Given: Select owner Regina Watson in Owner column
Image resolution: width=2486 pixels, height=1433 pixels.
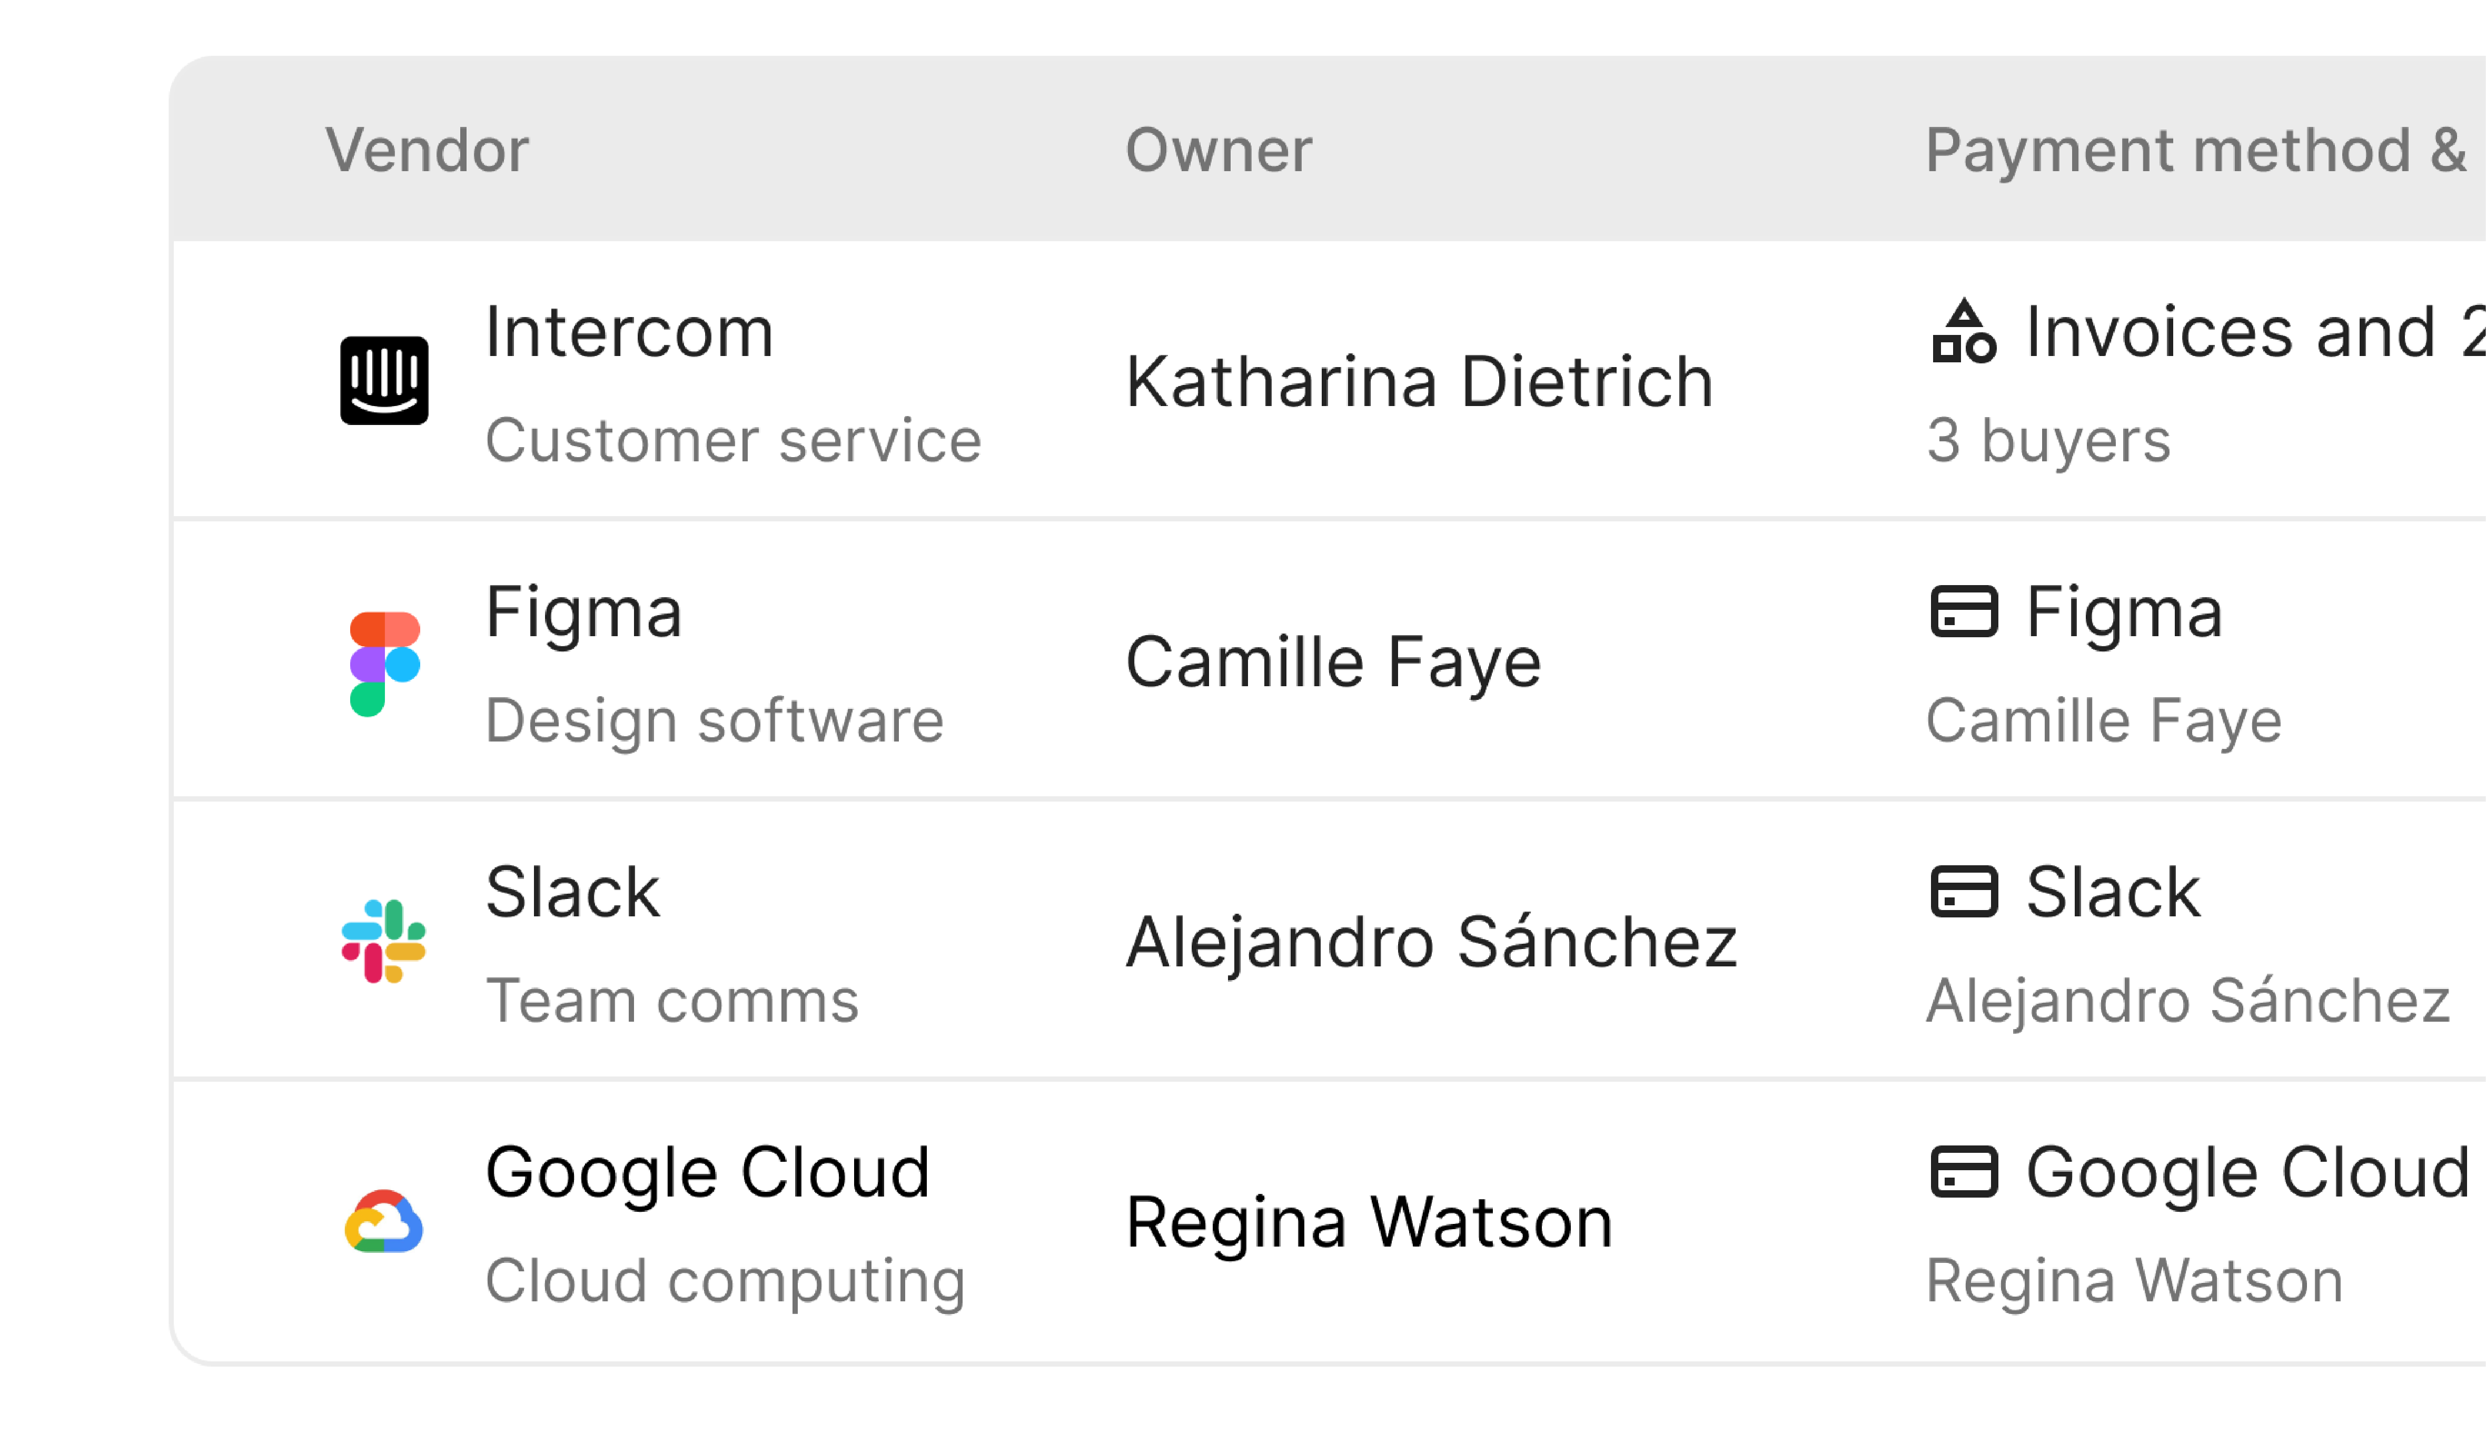Looking at the screenshot, I should pos(1369,1221).
